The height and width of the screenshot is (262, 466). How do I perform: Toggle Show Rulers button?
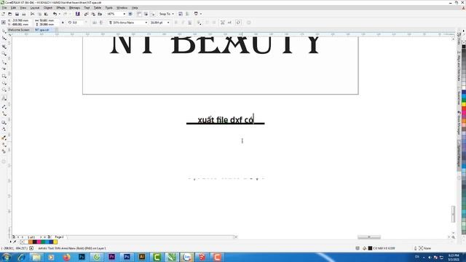(139, 14)
